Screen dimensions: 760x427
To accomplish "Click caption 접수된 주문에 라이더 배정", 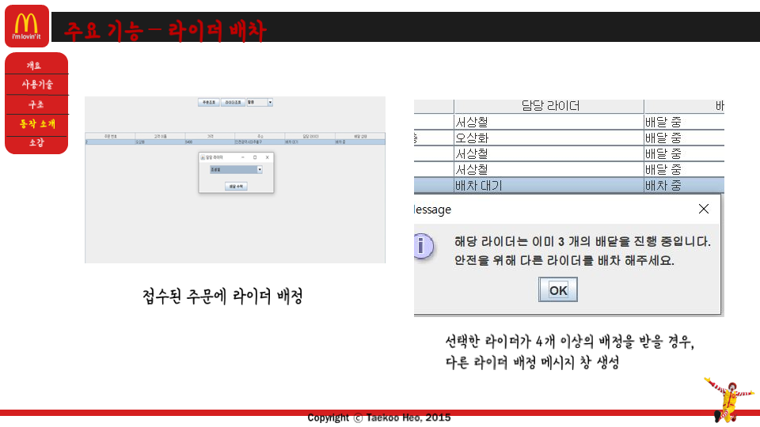I will [x=223, y=296].
